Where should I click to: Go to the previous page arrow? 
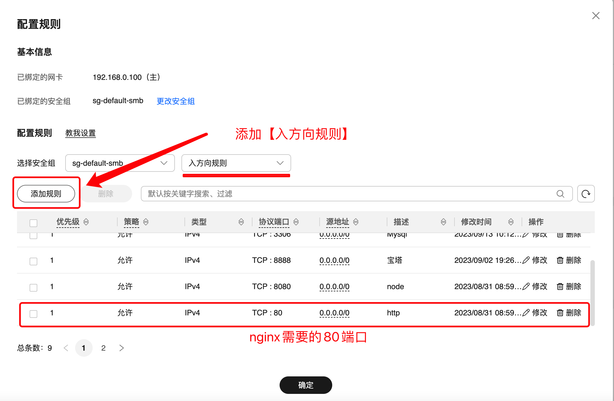pos(66,348)
